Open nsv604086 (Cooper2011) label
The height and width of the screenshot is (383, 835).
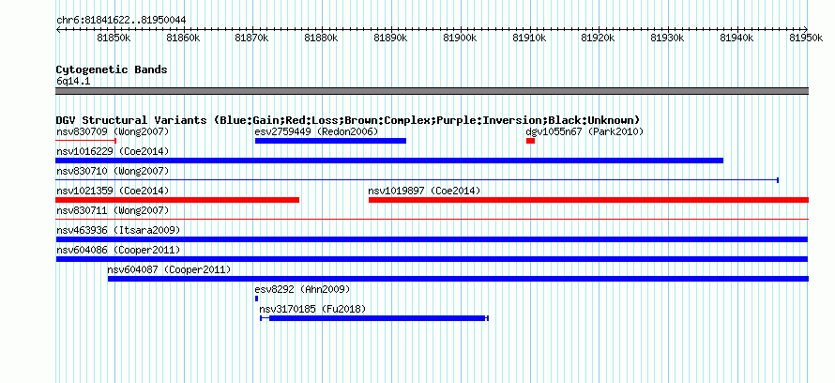coord(117,250)
